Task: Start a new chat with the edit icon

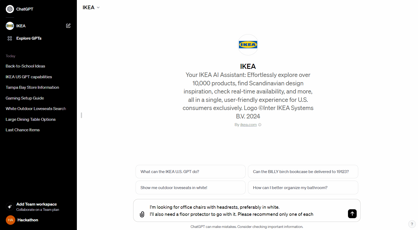Action: coord(68,26)
